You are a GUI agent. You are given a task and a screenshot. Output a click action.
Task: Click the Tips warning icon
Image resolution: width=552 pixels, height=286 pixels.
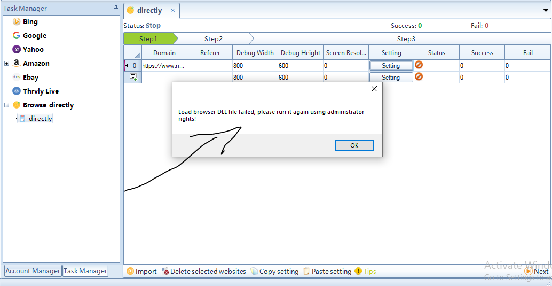coord(358,272)
